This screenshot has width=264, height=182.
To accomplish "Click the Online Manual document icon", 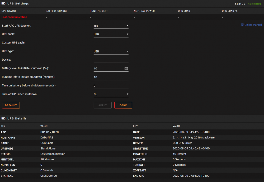I will point(243,25).
